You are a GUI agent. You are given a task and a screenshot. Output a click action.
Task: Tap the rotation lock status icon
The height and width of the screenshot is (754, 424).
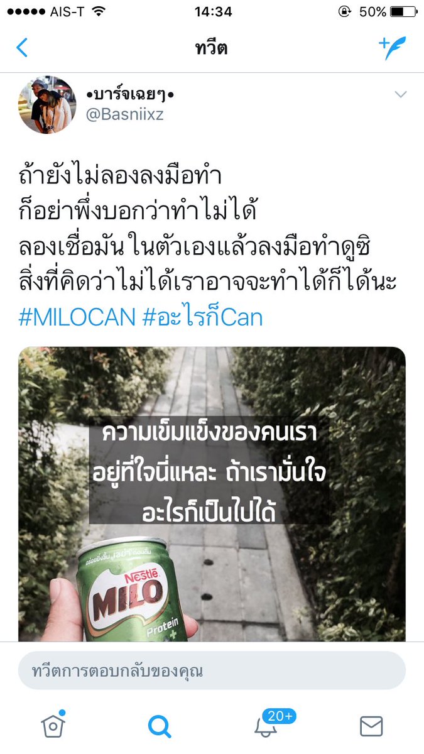click(x=345, y=12)
